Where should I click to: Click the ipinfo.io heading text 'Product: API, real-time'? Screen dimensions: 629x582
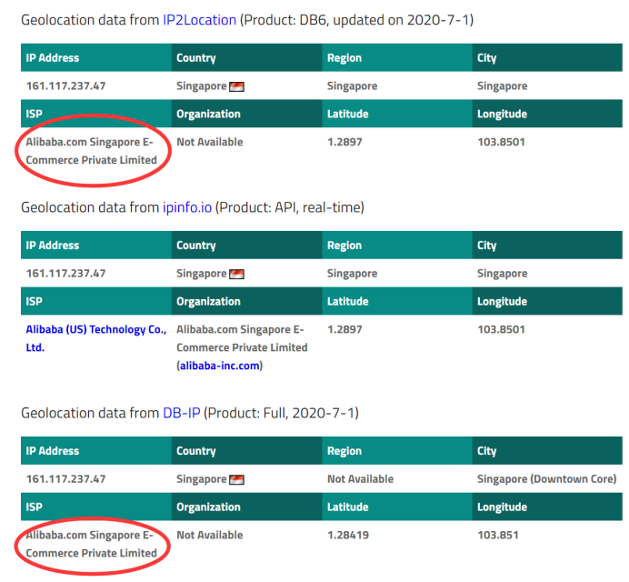290,207
